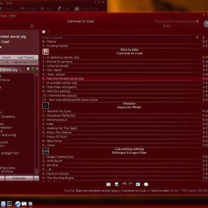This screenshot has width=208, height=208.
Task: Undo the last playlist change
Action: point(124,184)
